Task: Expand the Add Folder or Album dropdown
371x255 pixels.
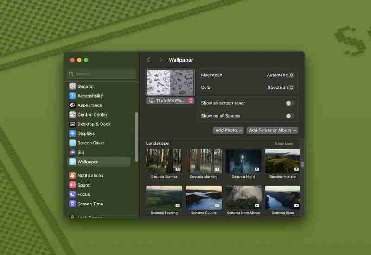Action: (x=272, y=131)
